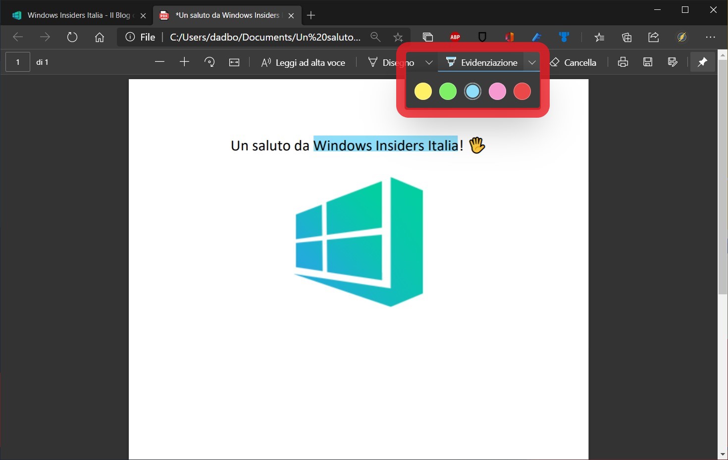Click the forward navigation arrow
The width and height of the screenshot is (728, 460).
(45, 37)
